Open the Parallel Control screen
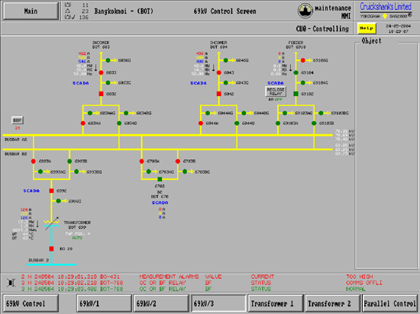Image resolution: width=420 pixels, height=314 pixels. pyautogui.click(x=389, y=303)
